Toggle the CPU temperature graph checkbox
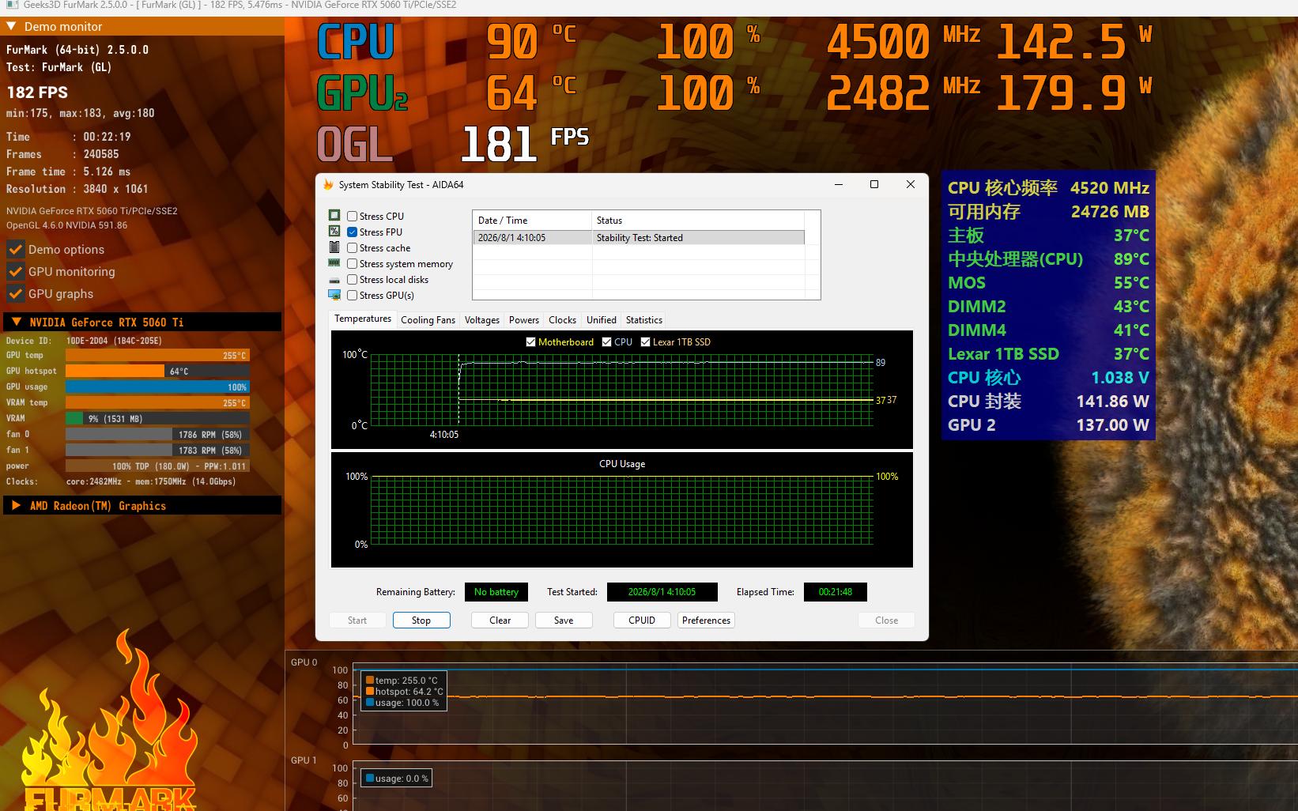Viewport: 1298px width, 811px height. 606,341
